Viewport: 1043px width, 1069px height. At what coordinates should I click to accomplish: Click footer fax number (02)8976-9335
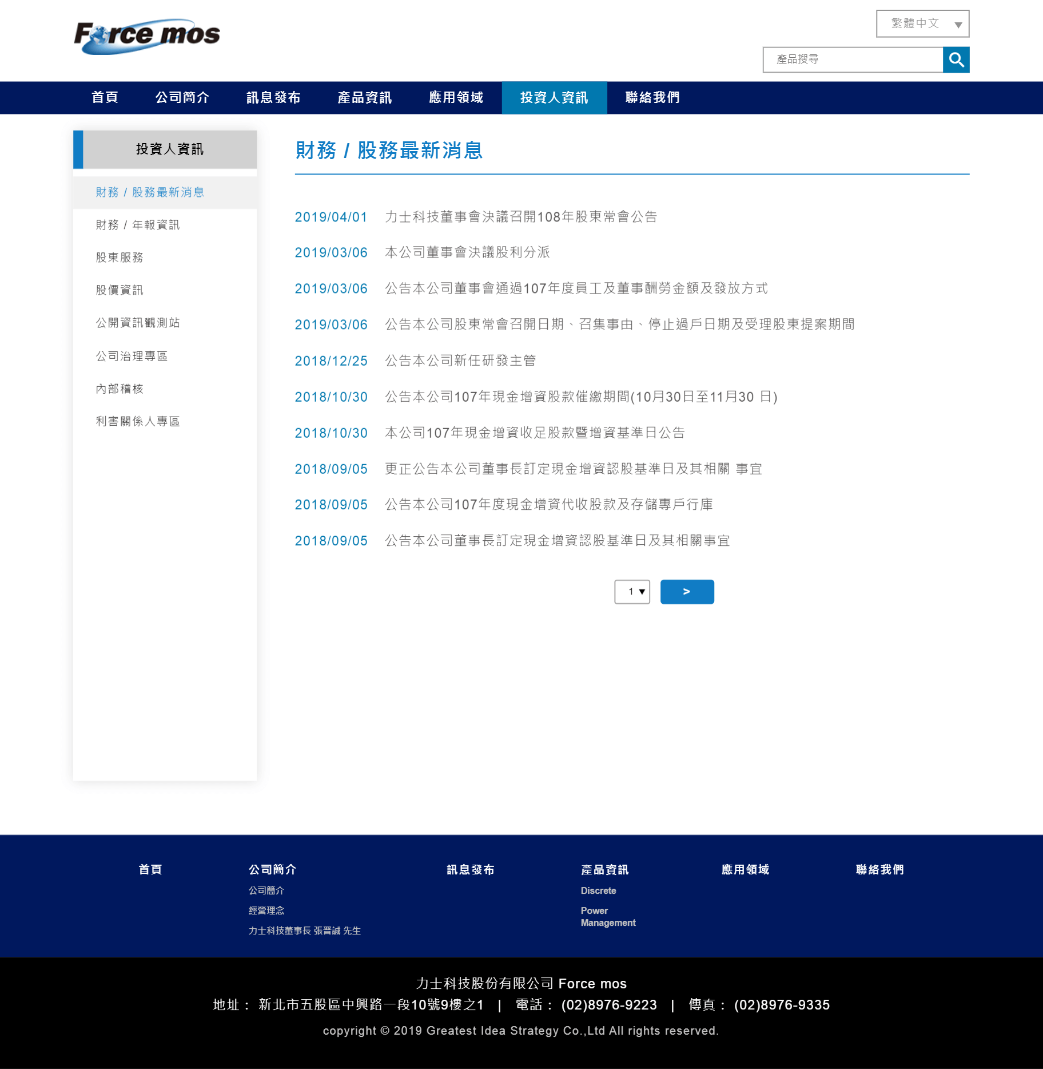coord(782,1005)
